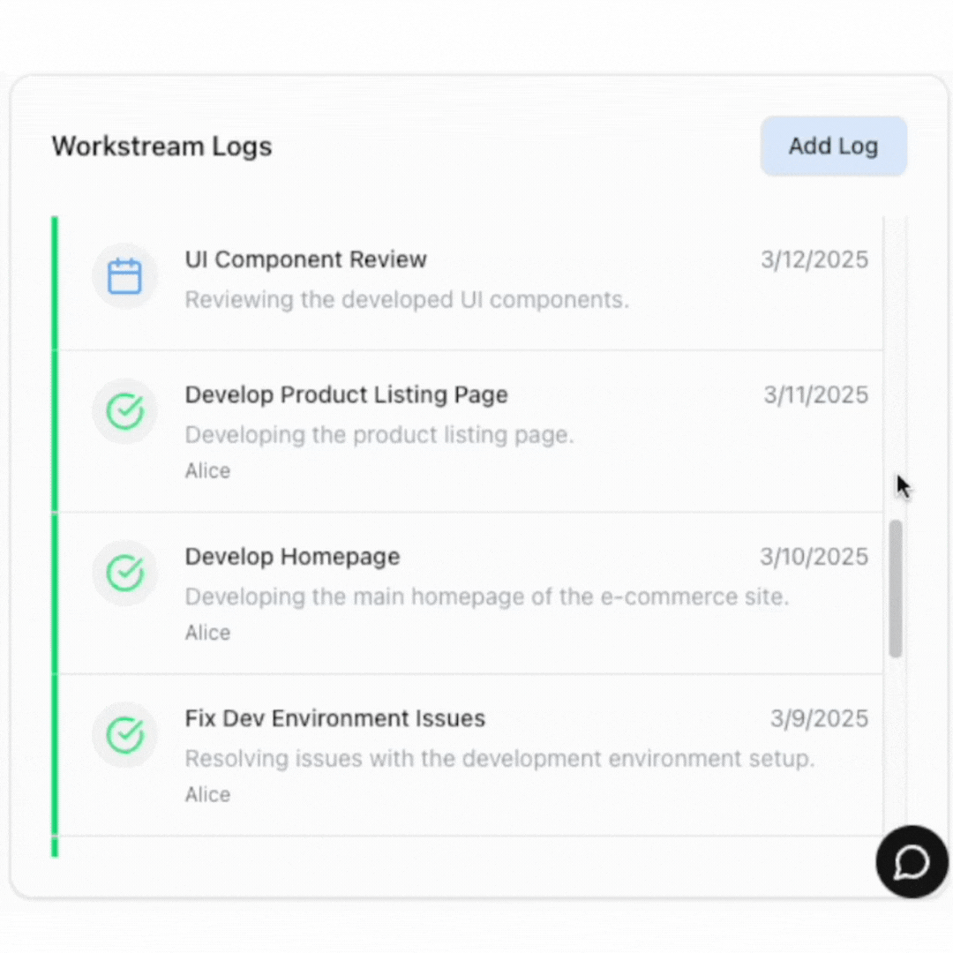Click the Add Log button
The image size is (953, 953).
[832, 146]
